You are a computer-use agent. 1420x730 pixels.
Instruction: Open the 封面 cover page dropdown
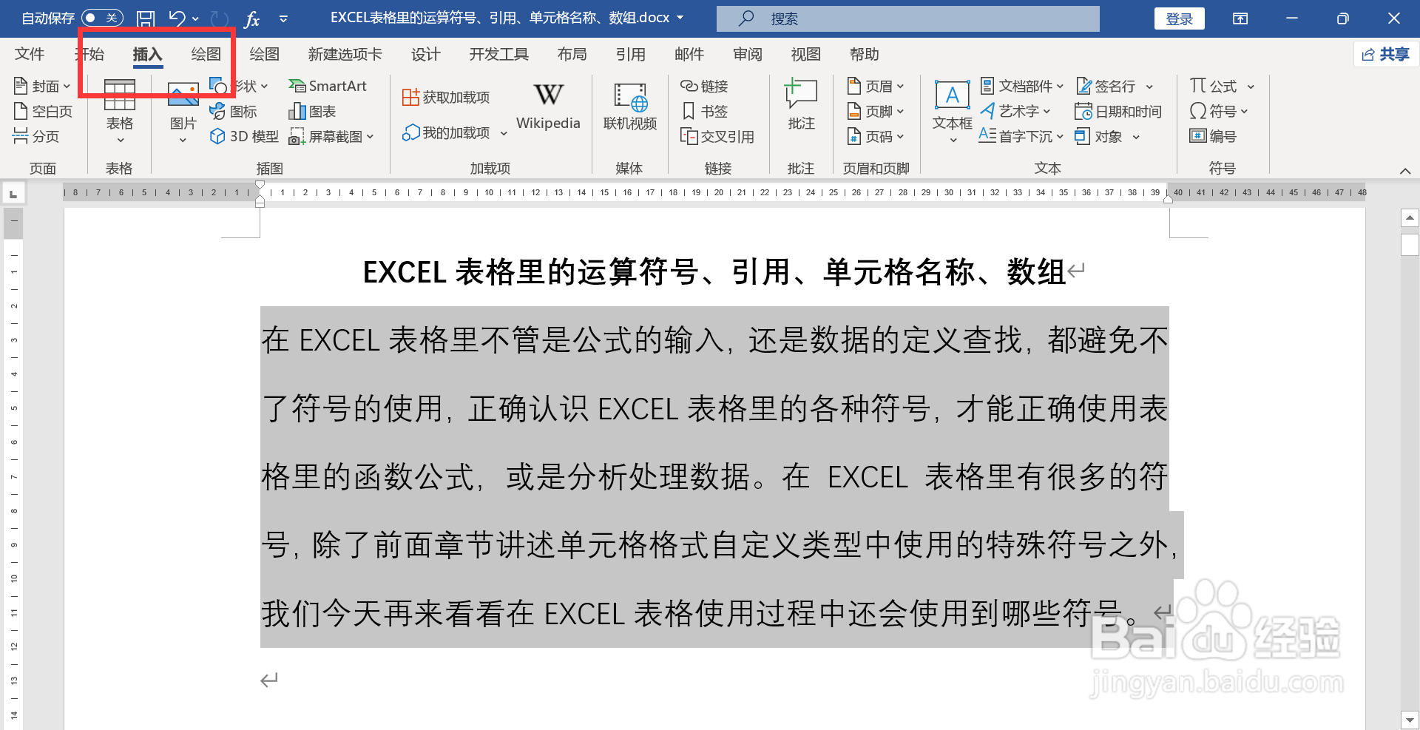pos(42,86)
